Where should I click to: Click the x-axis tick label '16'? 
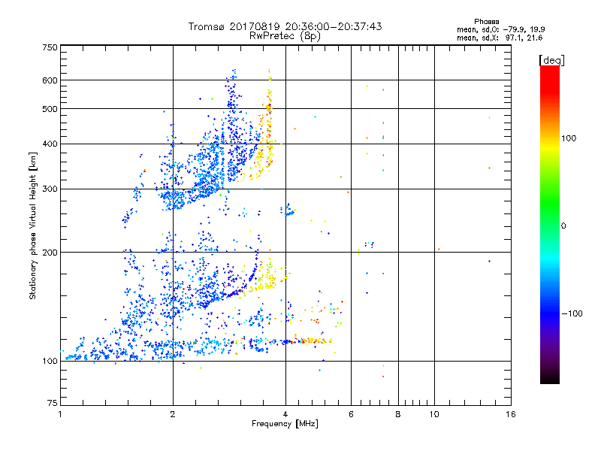pos(511,414)
